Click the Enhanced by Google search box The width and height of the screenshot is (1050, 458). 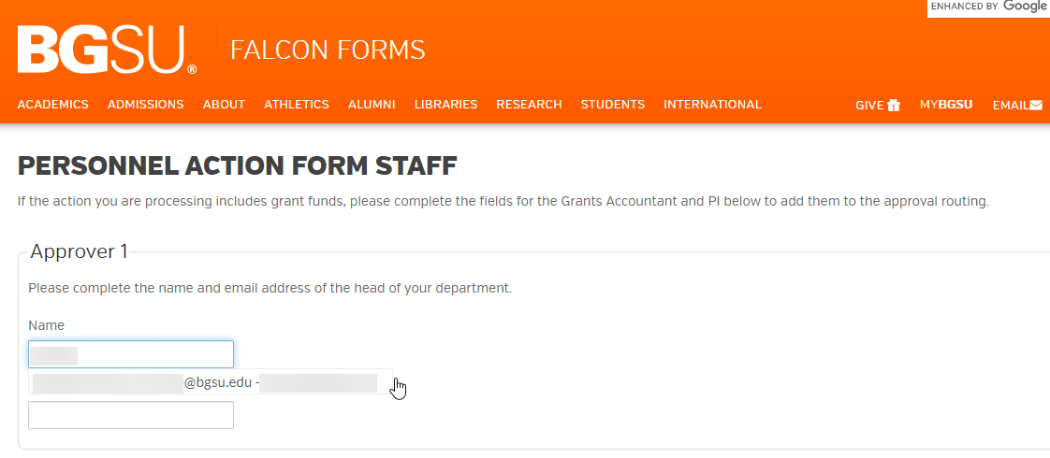click(x=988, y=7)
